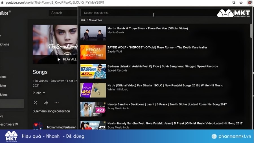Click the Songs playlist title

pos(40,72)
